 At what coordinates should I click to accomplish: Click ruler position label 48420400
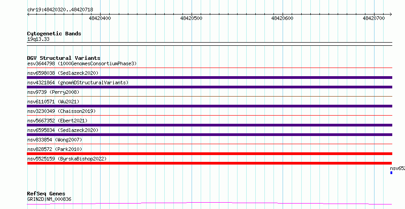tap(100, 18)
